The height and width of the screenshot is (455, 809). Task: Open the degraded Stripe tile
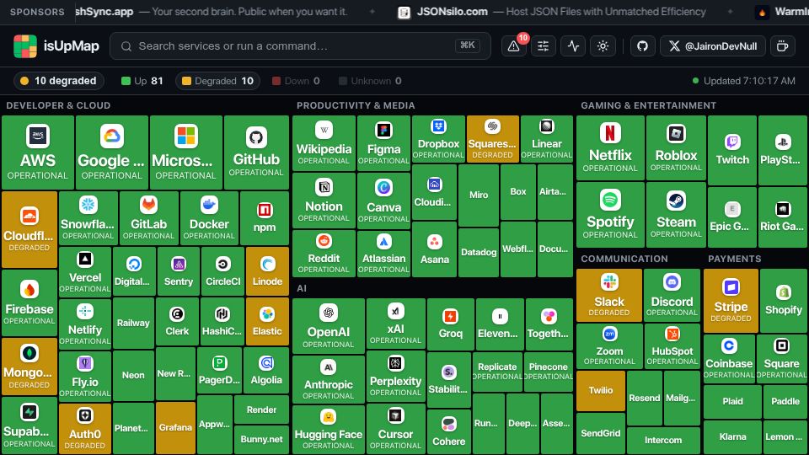[731, 301]
